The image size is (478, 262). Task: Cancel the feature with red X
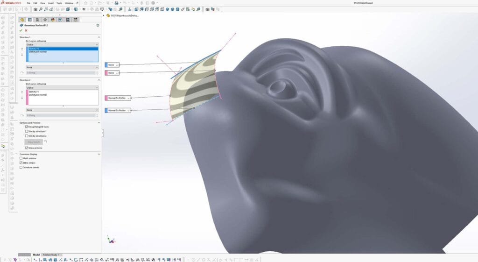pos(26,30)
